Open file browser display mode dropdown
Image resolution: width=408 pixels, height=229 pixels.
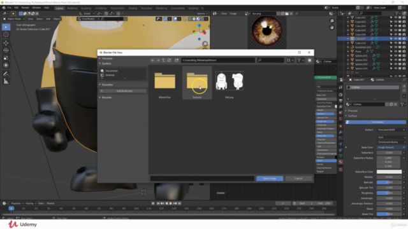pos(290,60)
